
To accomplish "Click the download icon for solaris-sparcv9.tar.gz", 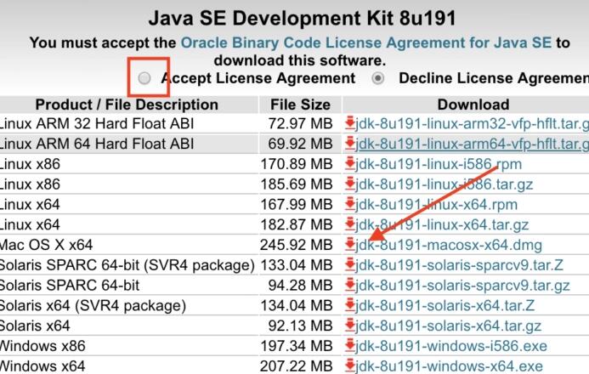I will click(x=349, y=285).
